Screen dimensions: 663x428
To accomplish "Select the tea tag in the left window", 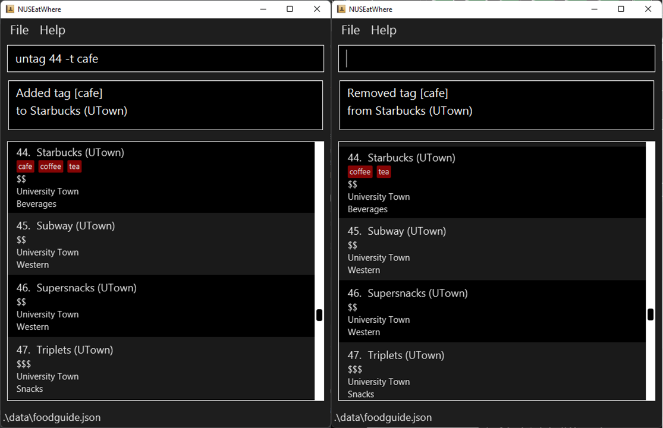I will click(x=74, y=166).
